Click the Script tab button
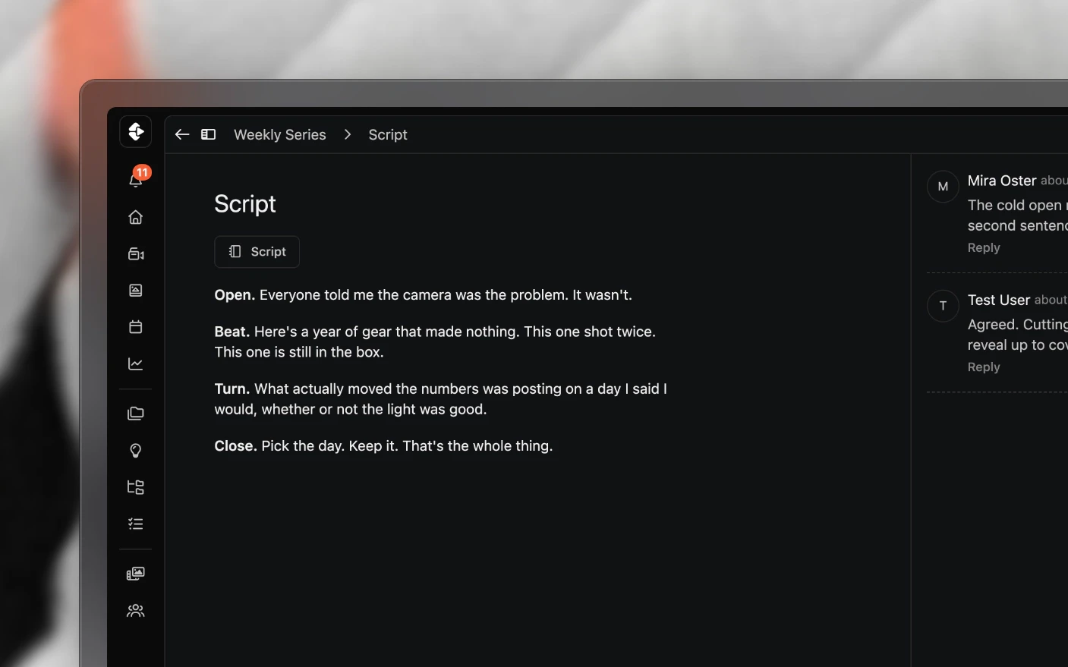This screenshot has width=1068, height=667. pos(257,252)
